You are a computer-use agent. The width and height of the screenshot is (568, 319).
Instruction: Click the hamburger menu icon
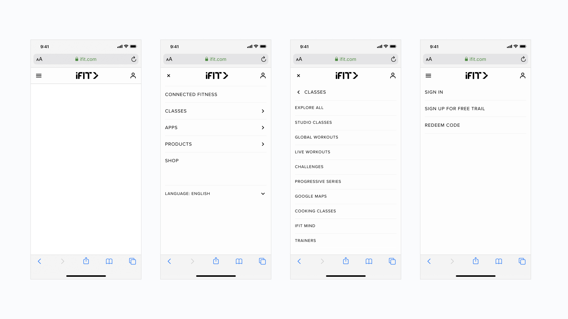(x=39, y=76)
